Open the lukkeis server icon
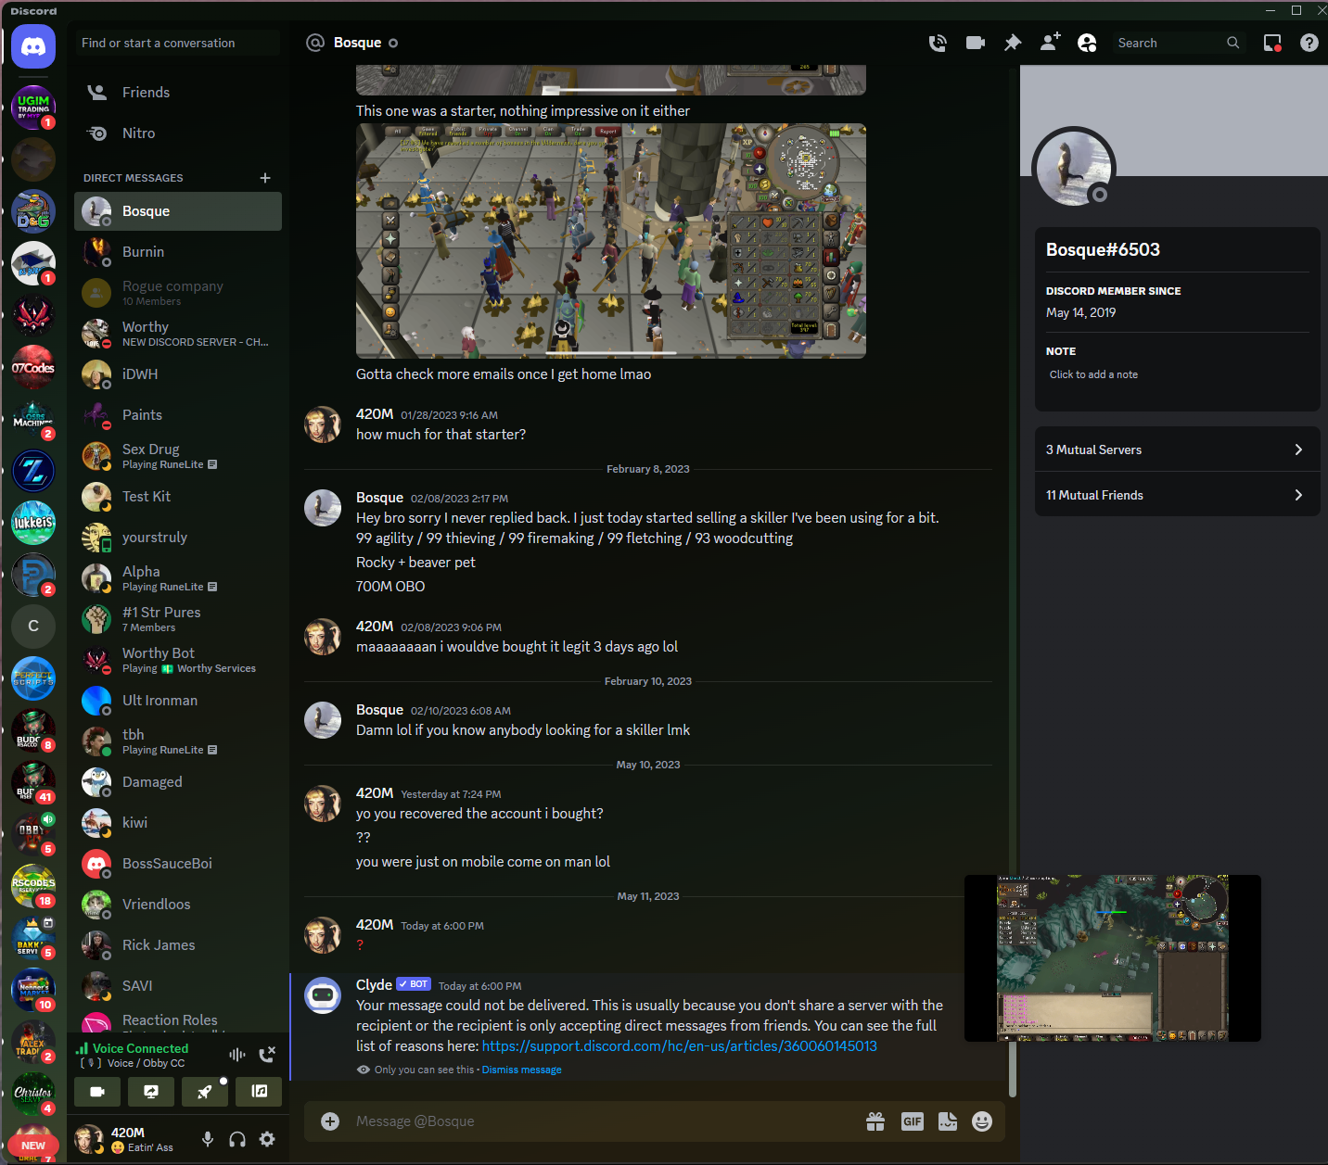The width and height of the screenshot is (1328, 1165). 33,523
